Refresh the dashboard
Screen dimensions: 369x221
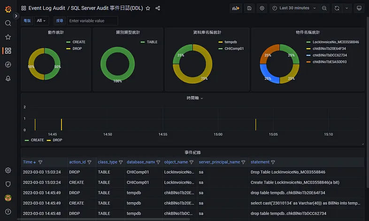(337, 8)
